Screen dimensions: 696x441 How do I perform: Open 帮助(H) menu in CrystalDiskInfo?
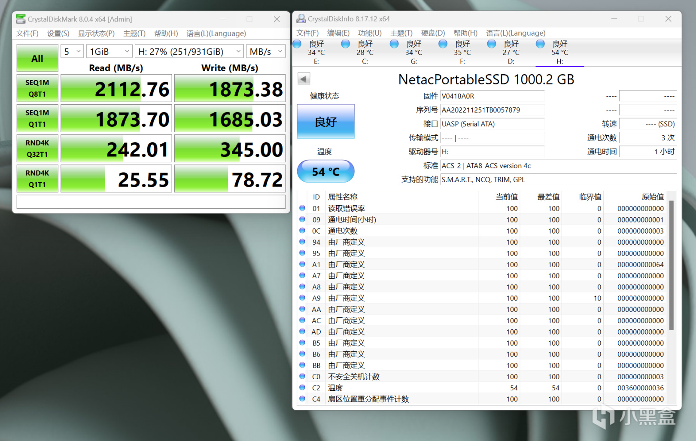[465, 33]
